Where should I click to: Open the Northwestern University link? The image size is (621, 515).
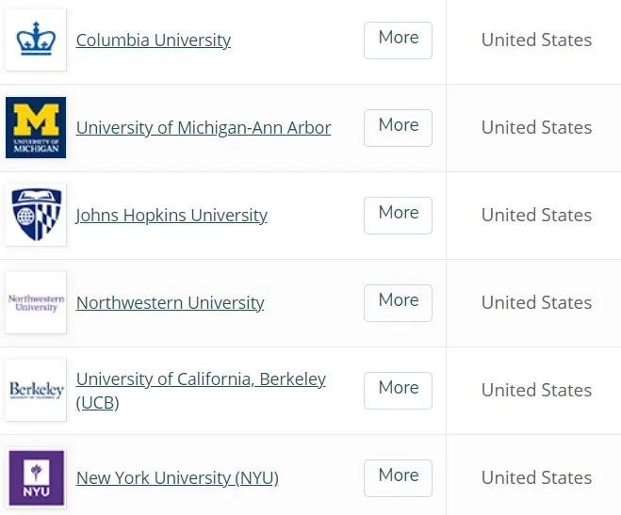pos(170,303)
